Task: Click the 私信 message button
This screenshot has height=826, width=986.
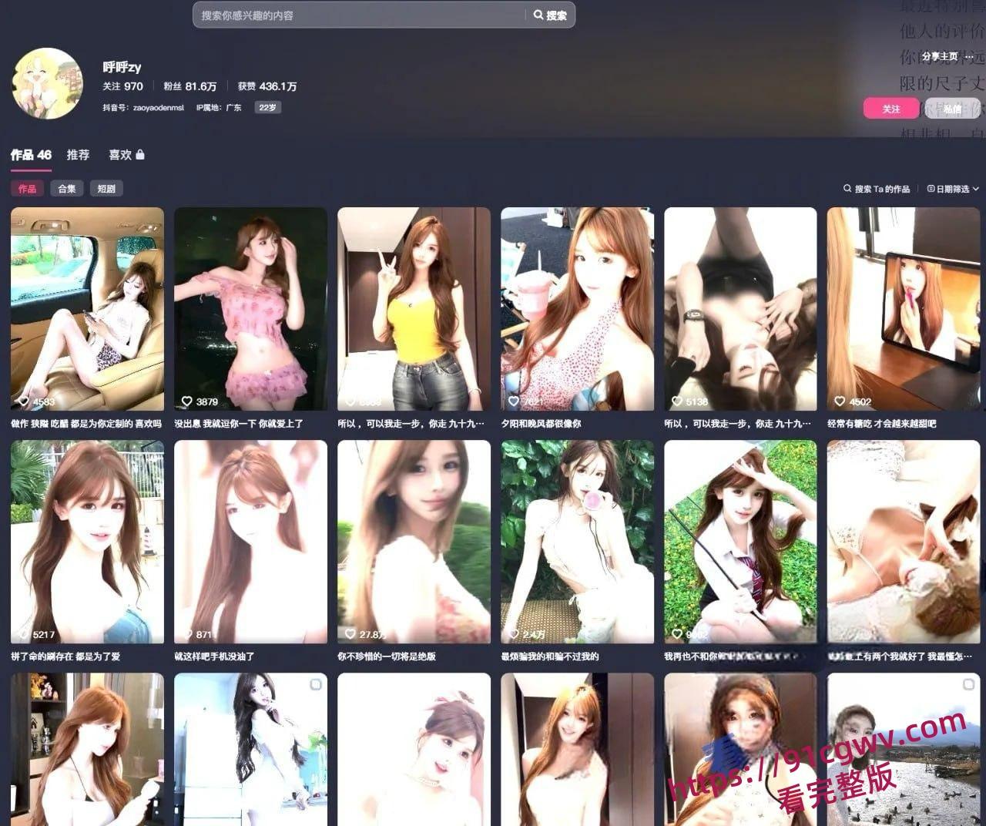Action: 952,109
